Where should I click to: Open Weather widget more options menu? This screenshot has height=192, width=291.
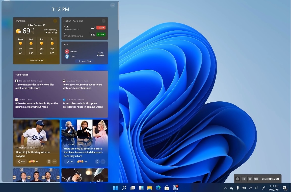click(x=55, y=21)
